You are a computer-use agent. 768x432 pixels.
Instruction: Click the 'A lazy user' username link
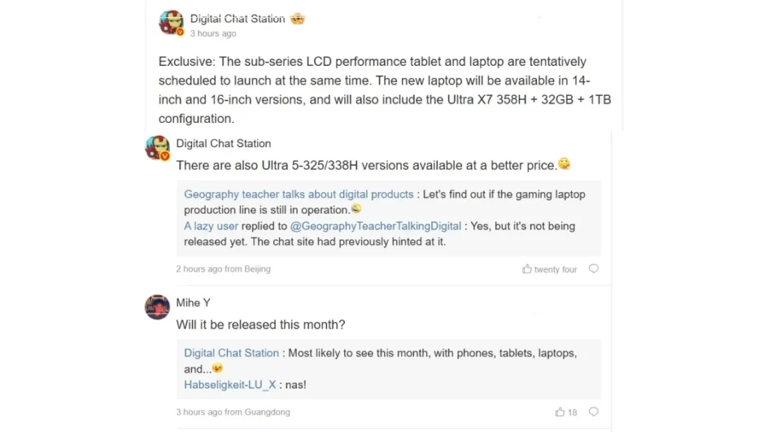pyautogui.click(x=211, y=226)
